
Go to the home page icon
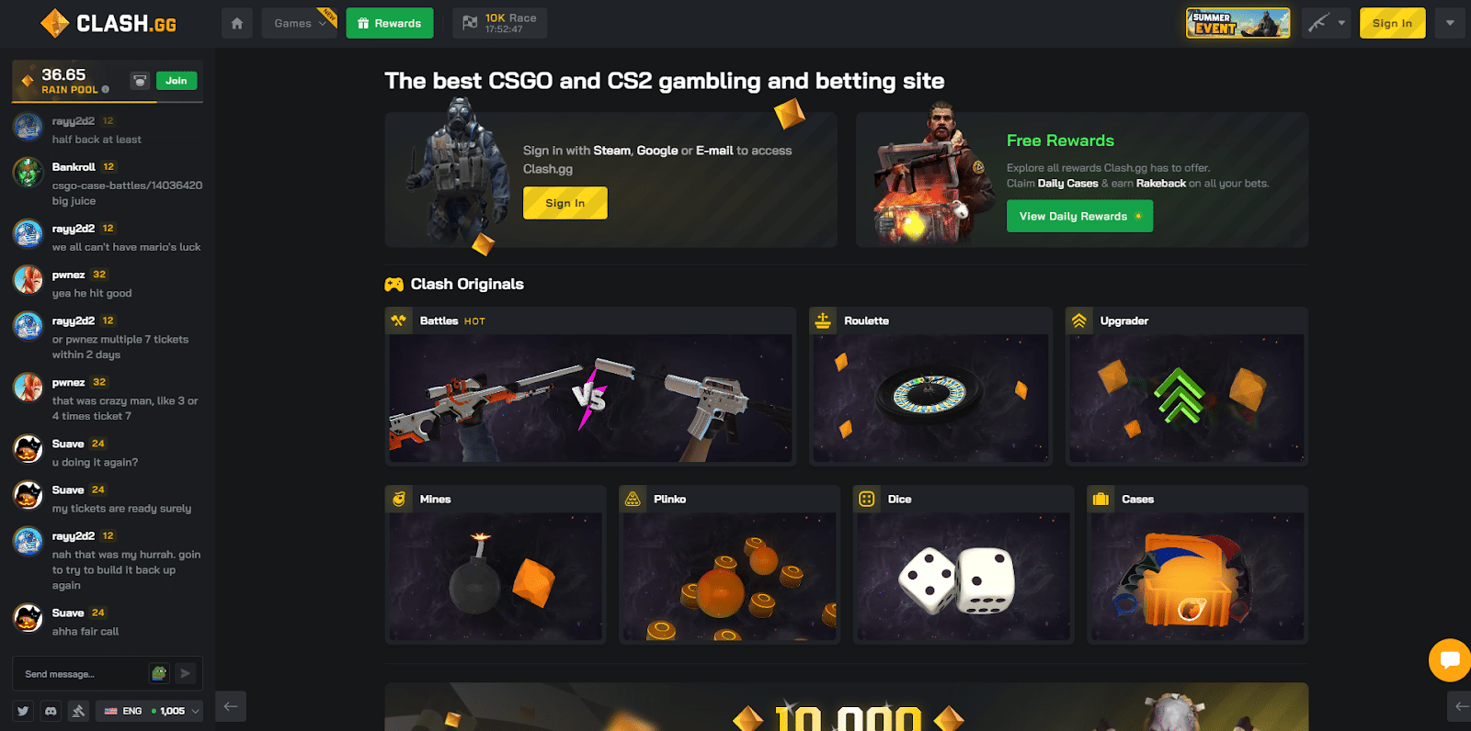237,23
